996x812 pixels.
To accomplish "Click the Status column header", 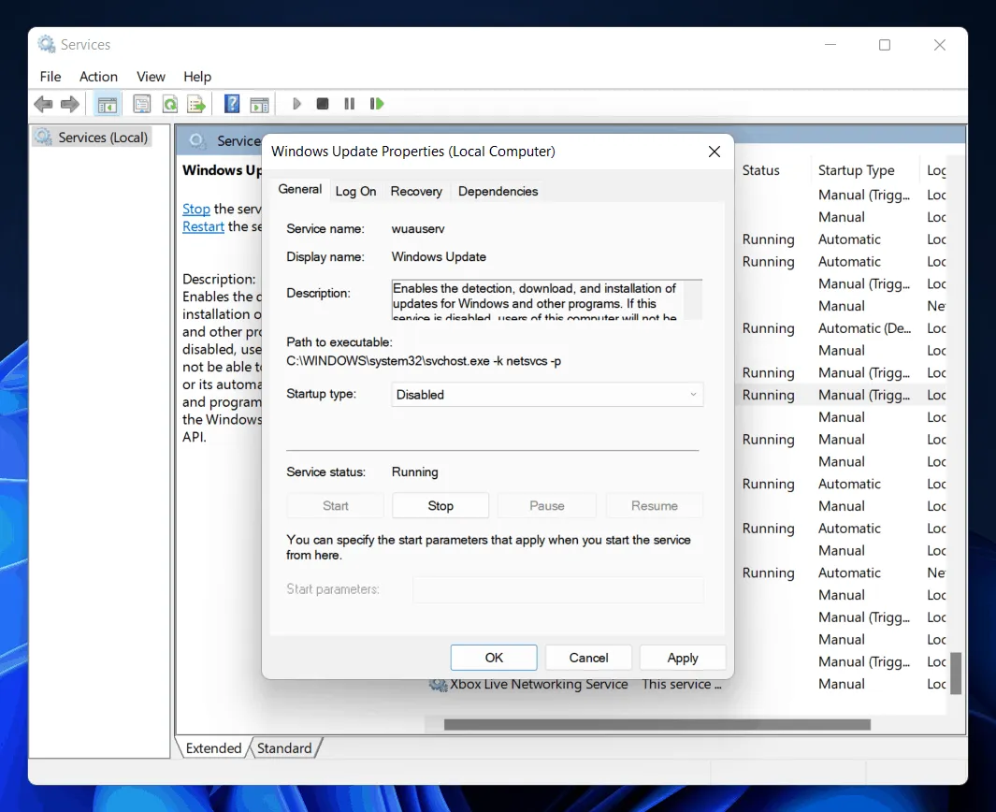I will pyautogui.click(x=760, y=170).
